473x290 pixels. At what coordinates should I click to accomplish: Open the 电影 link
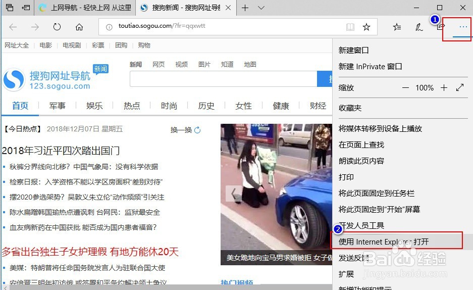pyautogui.click(x=45, y=45)
